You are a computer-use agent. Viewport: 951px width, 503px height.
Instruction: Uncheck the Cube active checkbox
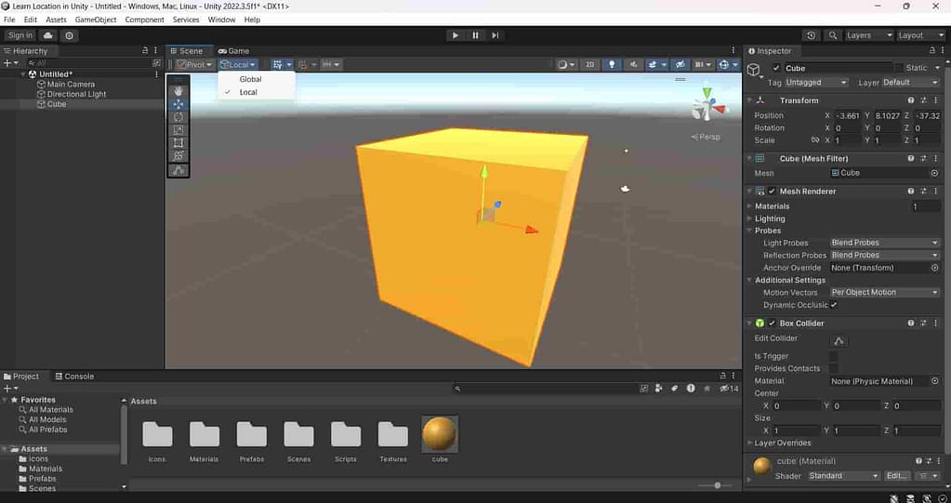click(775, 68)
